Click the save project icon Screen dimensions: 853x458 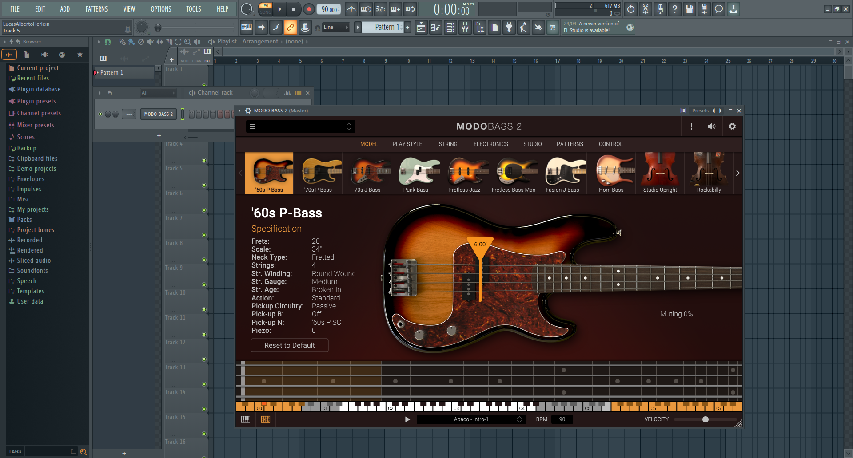click(689, 9)
